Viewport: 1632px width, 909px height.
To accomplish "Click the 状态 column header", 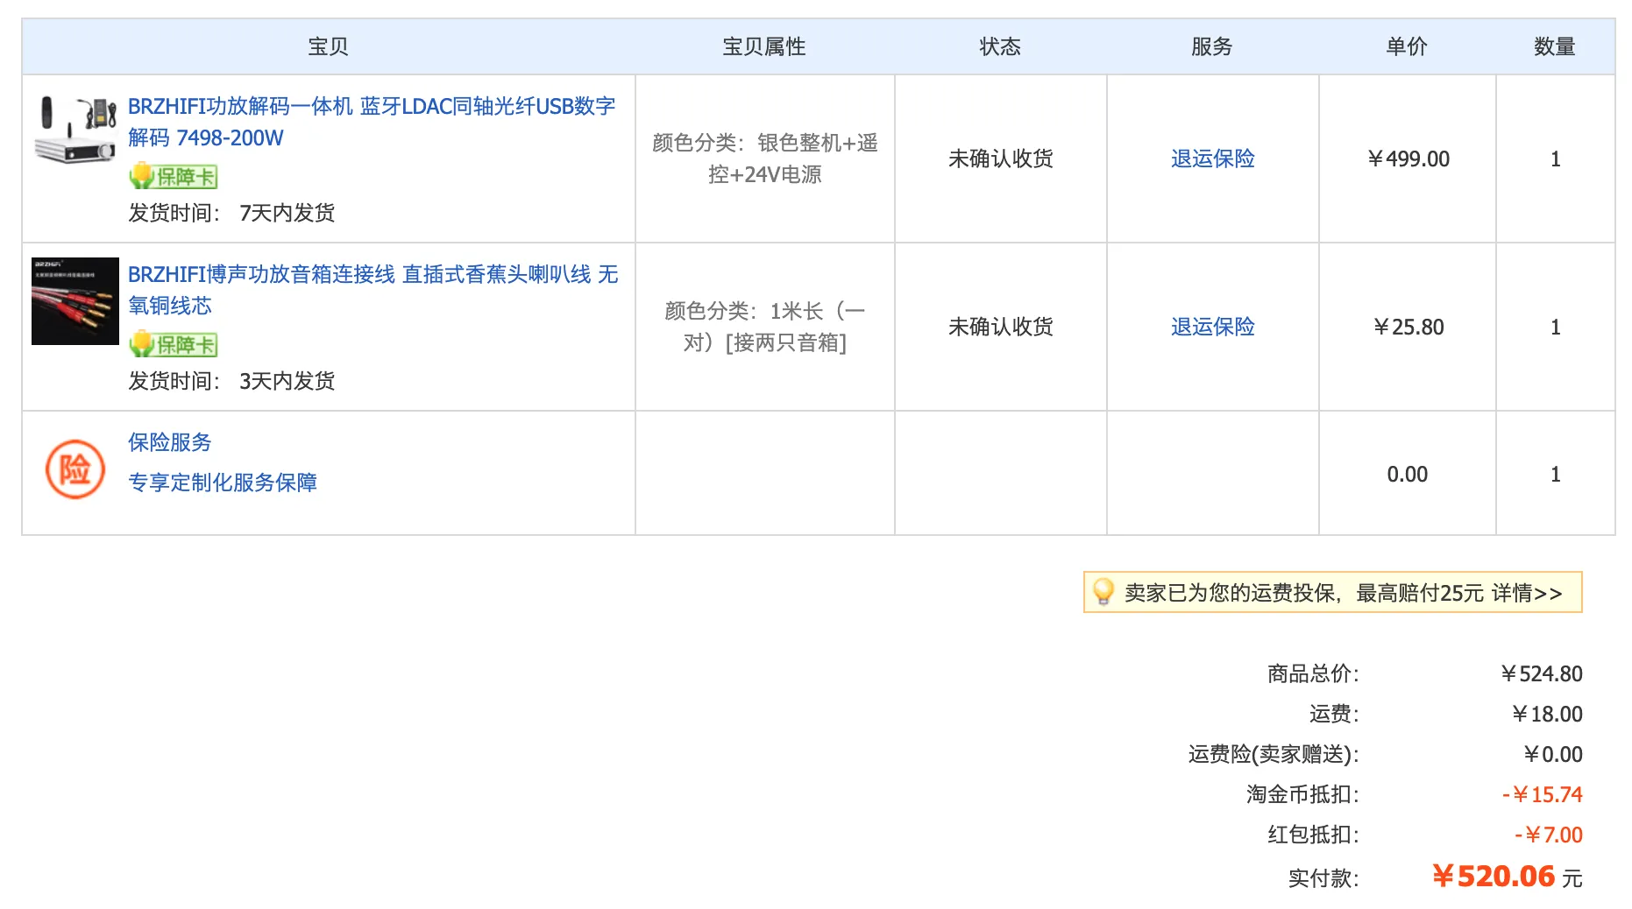I will pos(1000,46).
